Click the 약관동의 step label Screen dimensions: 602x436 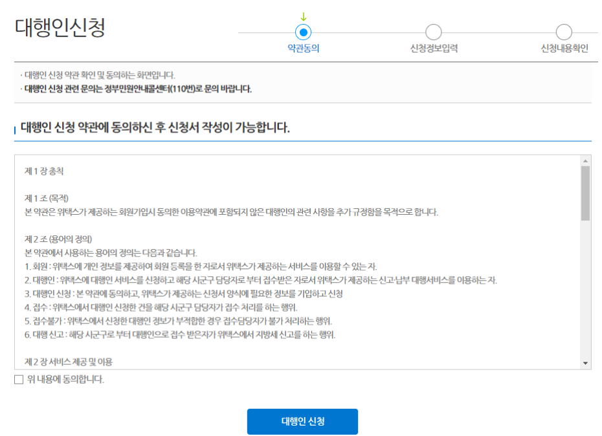coord(304,49)
